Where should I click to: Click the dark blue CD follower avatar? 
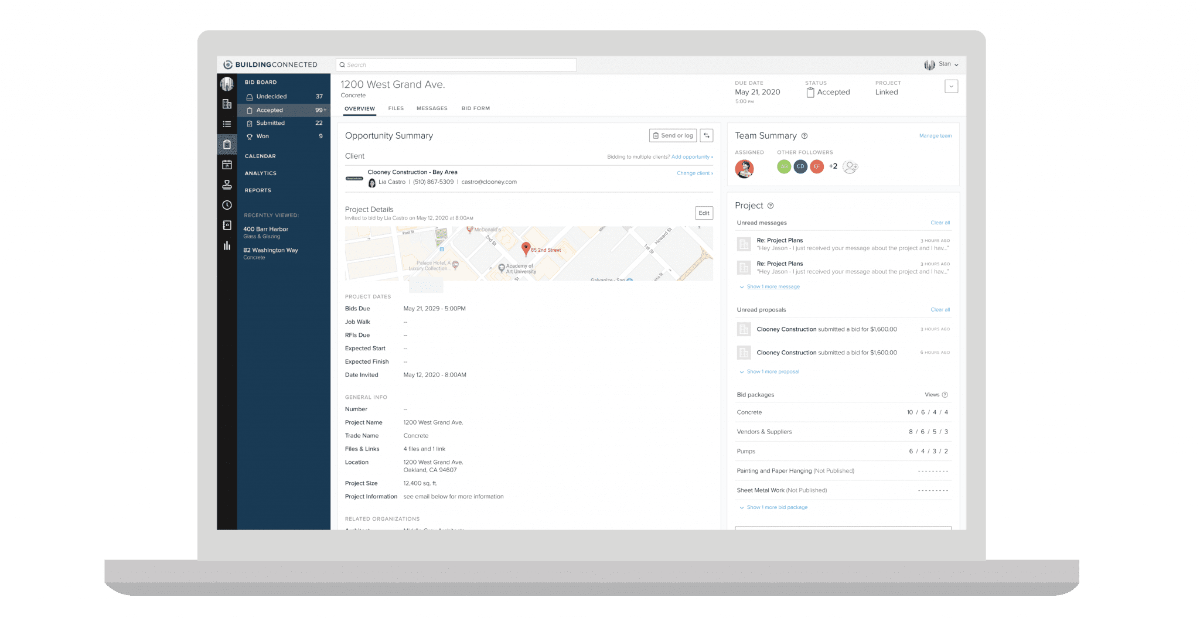point(800,166)
